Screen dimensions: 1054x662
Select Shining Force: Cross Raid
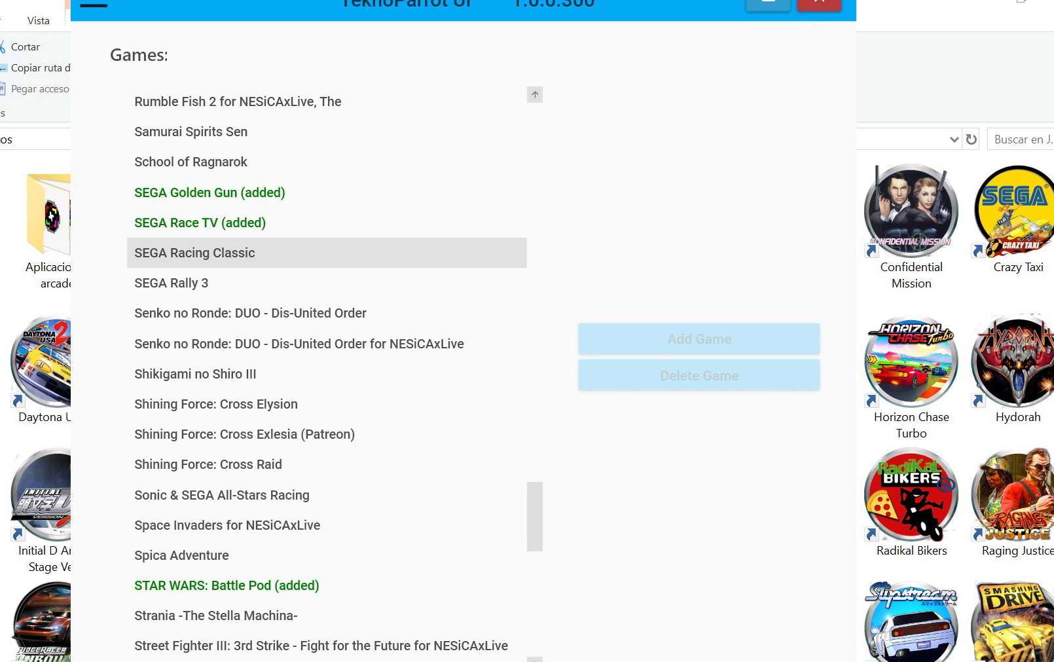[327, 464]
